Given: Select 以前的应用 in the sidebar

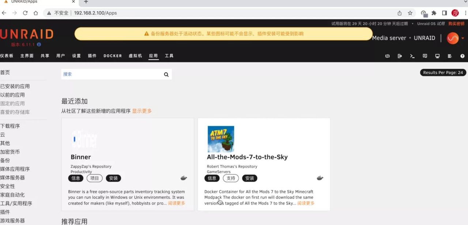Looking at the screenshot, I should point(12,95).
